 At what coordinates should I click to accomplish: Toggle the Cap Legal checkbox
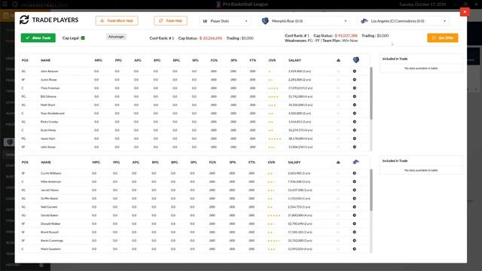[x=83, y=38]
